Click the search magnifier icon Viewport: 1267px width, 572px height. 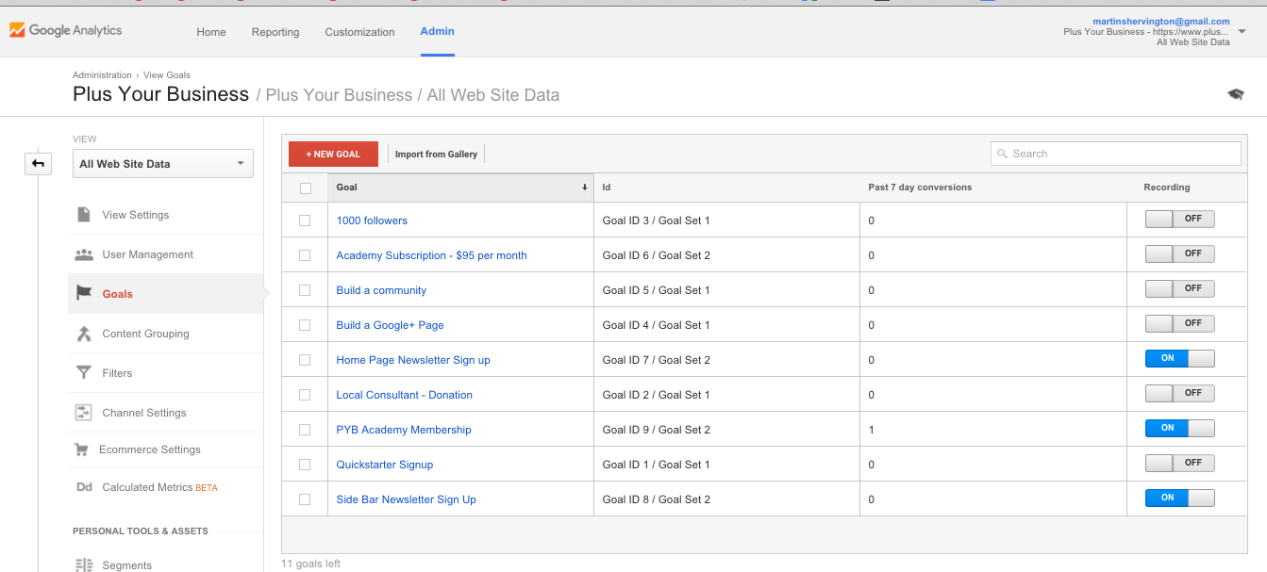tap(1003, 154)
